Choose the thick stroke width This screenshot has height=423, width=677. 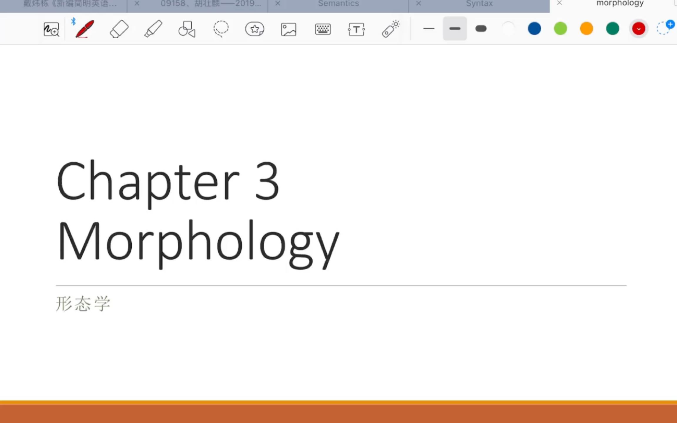[x=481, y=28]
